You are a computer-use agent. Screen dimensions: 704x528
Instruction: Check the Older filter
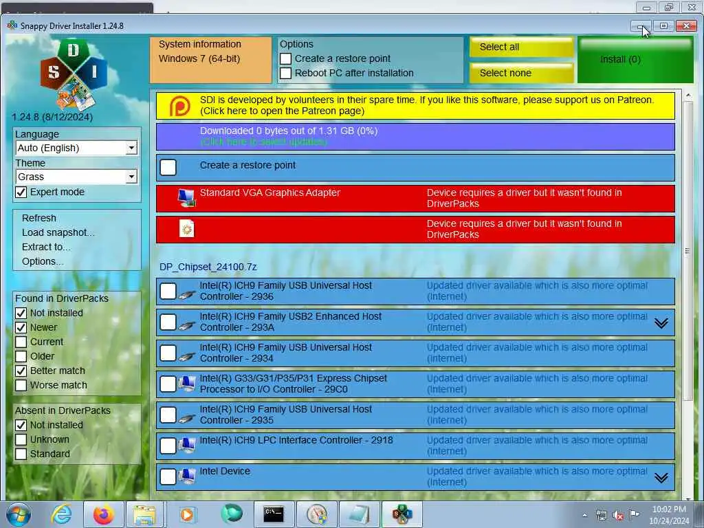[x=21, y=356]
